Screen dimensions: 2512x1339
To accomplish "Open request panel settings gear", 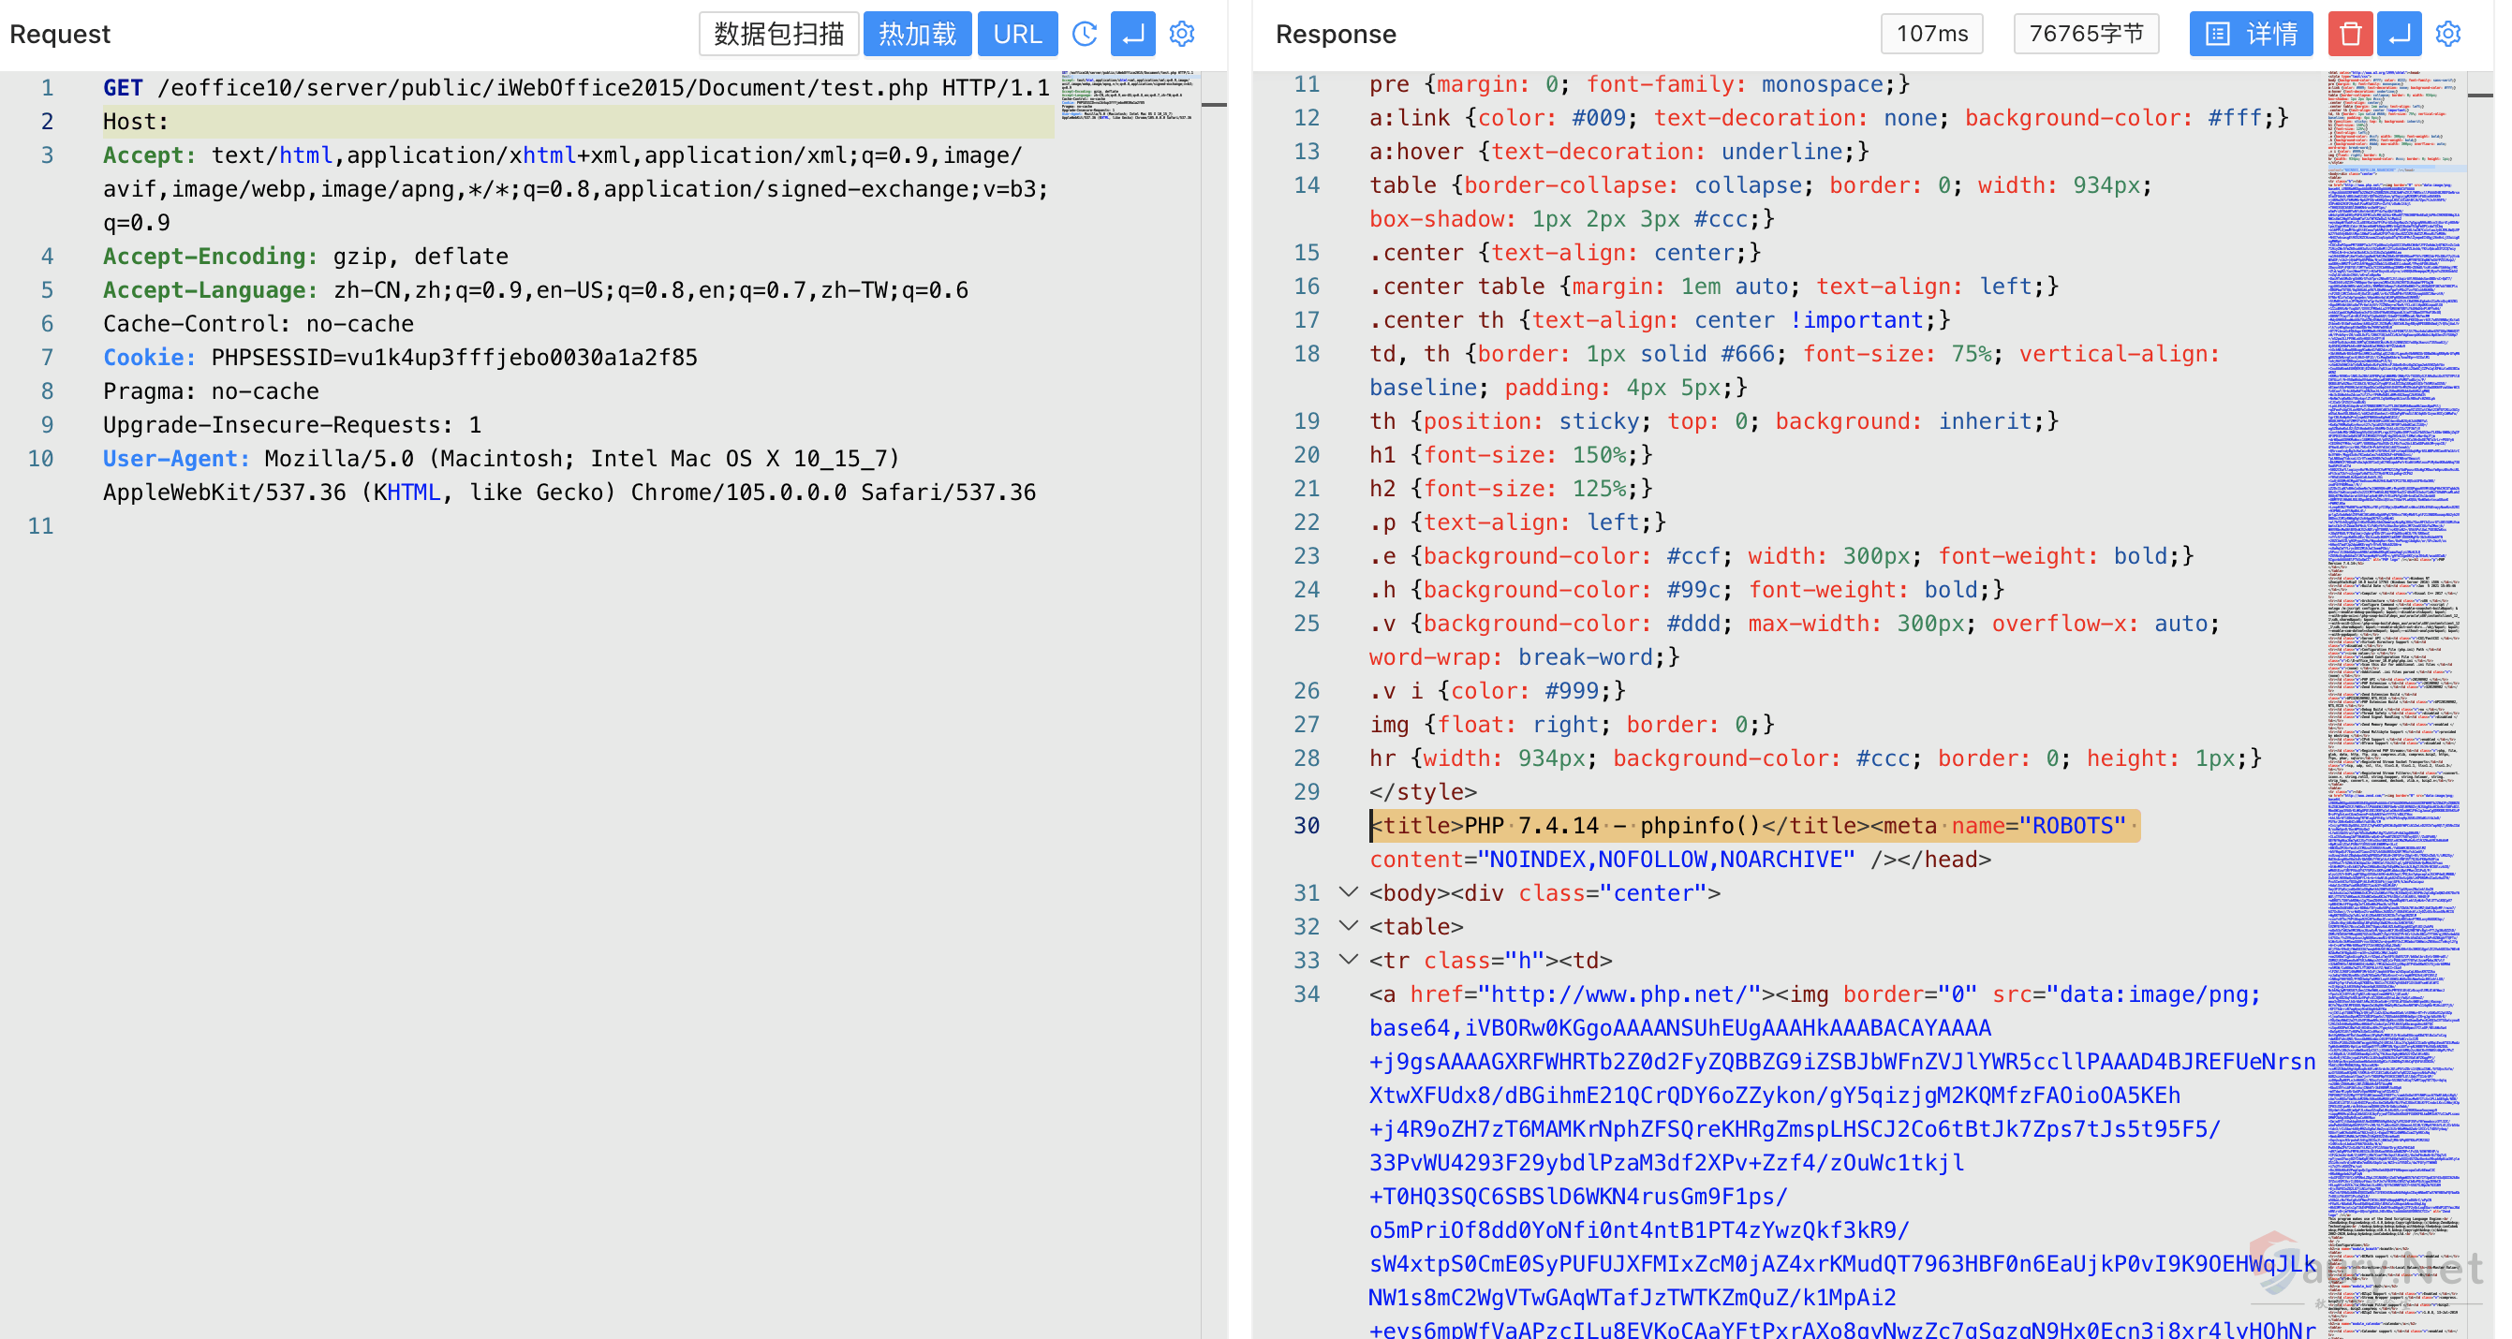I will (1182, 34).
